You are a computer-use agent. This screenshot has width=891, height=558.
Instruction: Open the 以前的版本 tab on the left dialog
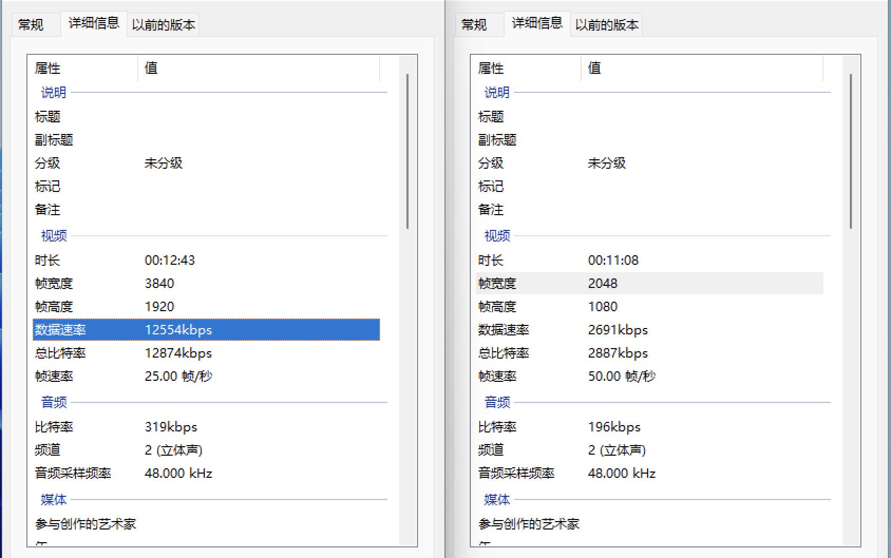click(x=164, y=24)
